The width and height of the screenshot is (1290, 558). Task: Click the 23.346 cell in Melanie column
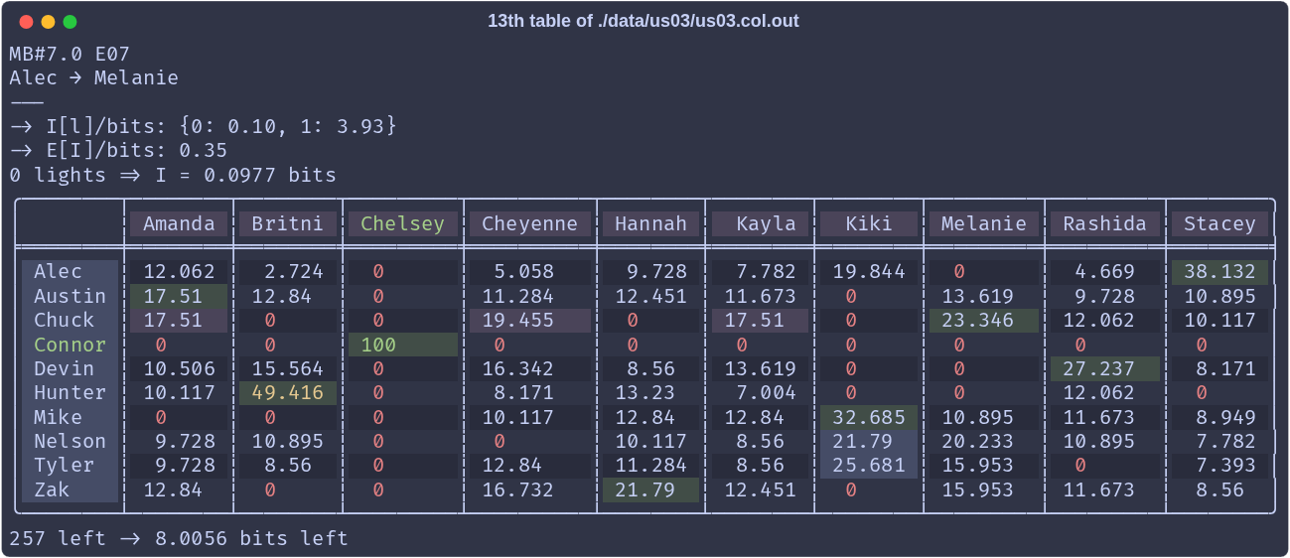click(x=984, y=320)
